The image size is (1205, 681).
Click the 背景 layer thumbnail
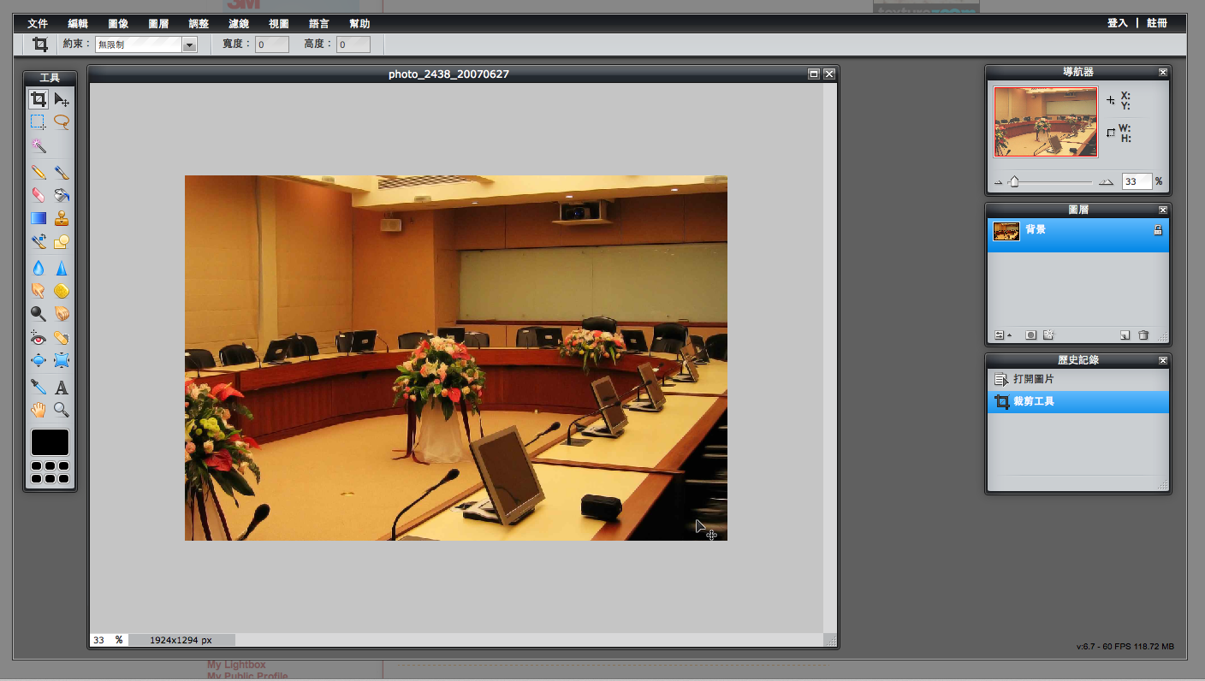pos(1006,231)
